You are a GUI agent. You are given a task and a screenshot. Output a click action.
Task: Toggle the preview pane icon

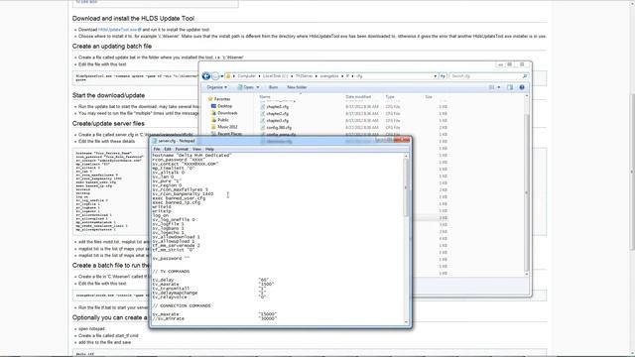coord(510,87)
